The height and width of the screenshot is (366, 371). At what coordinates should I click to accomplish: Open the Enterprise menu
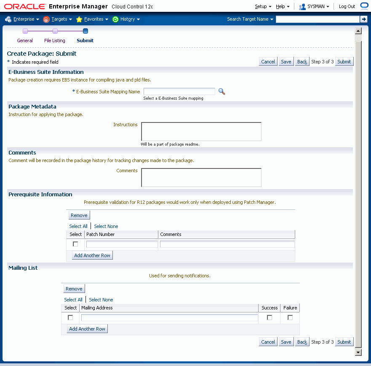click(x=26, y=19)
